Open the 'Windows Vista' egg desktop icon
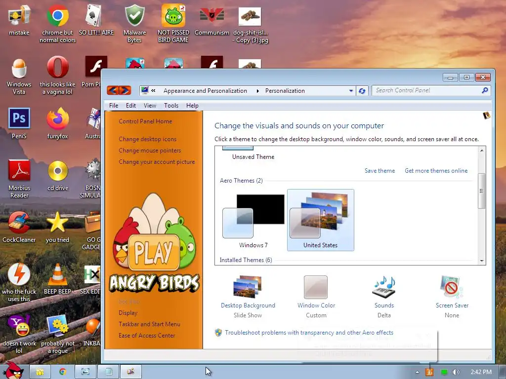The height and width of the screenshot is (379, 506). pyautogui.click(x=19, y=68)
